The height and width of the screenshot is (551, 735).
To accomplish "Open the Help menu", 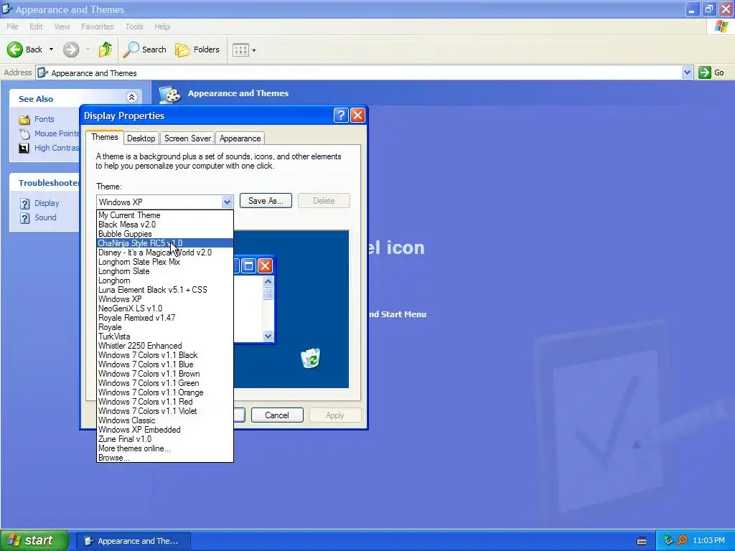I will 161,27.
